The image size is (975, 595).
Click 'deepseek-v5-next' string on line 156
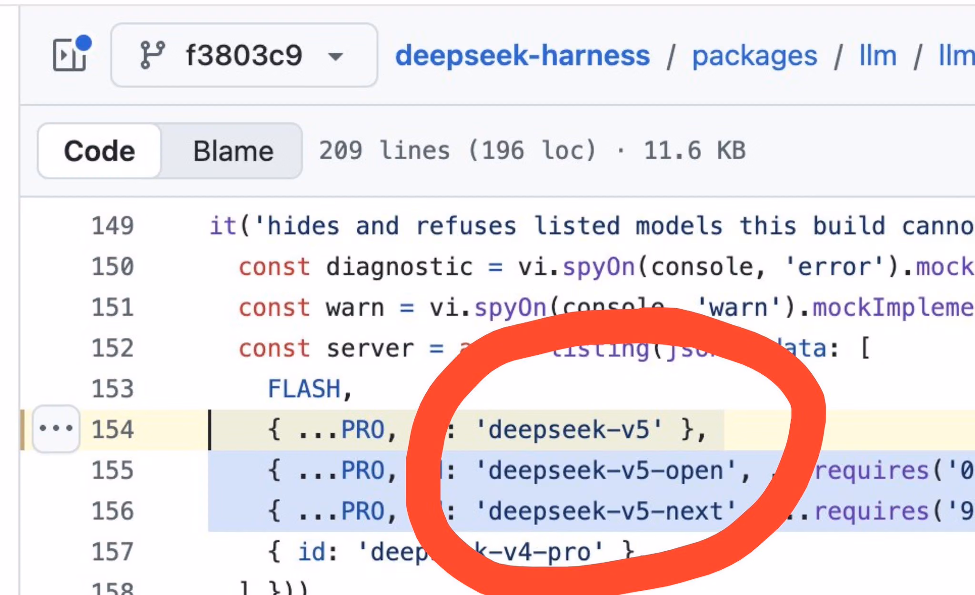pos(606,512)
